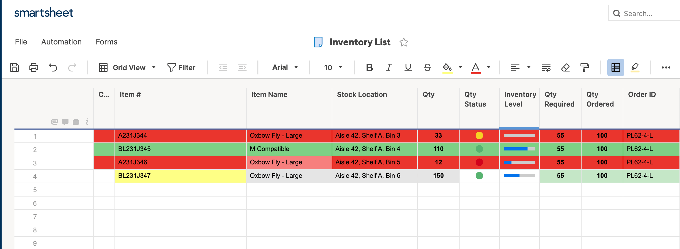Viewport: 680px width, 249px height.
Task: Open the font size 10 dropdown
Action: tap(333, 67)
